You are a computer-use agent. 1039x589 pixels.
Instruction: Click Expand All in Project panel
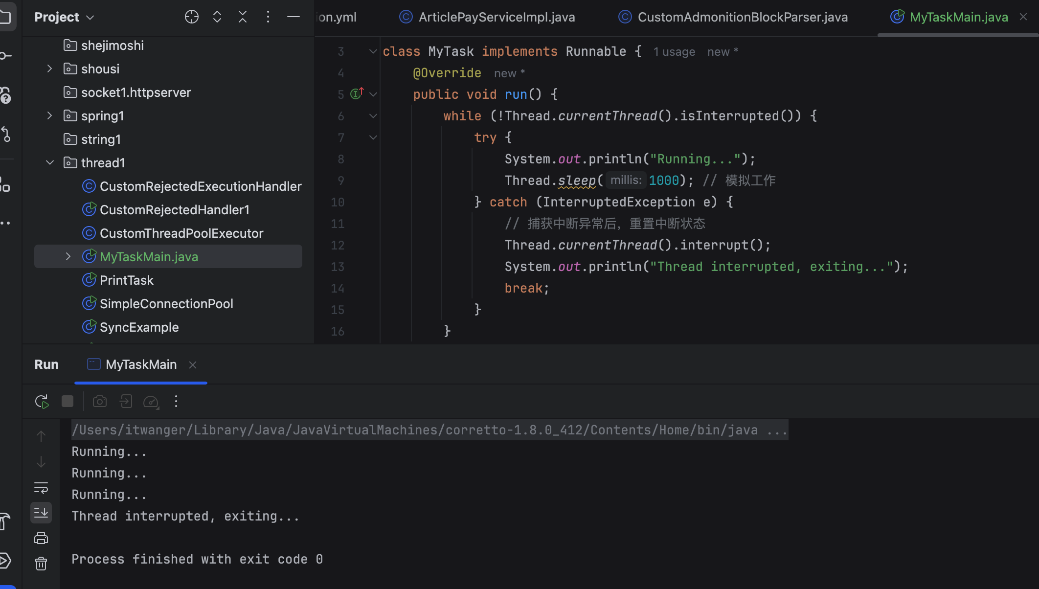click(x=217, y=17)
